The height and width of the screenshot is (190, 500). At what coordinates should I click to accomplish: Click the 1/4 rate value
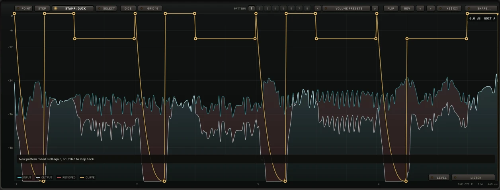point(480,184)
